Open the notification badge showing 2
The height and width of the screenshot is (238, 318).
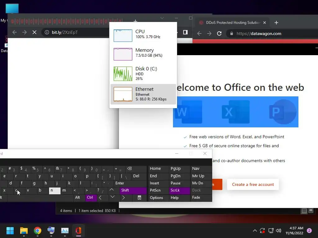309,231
